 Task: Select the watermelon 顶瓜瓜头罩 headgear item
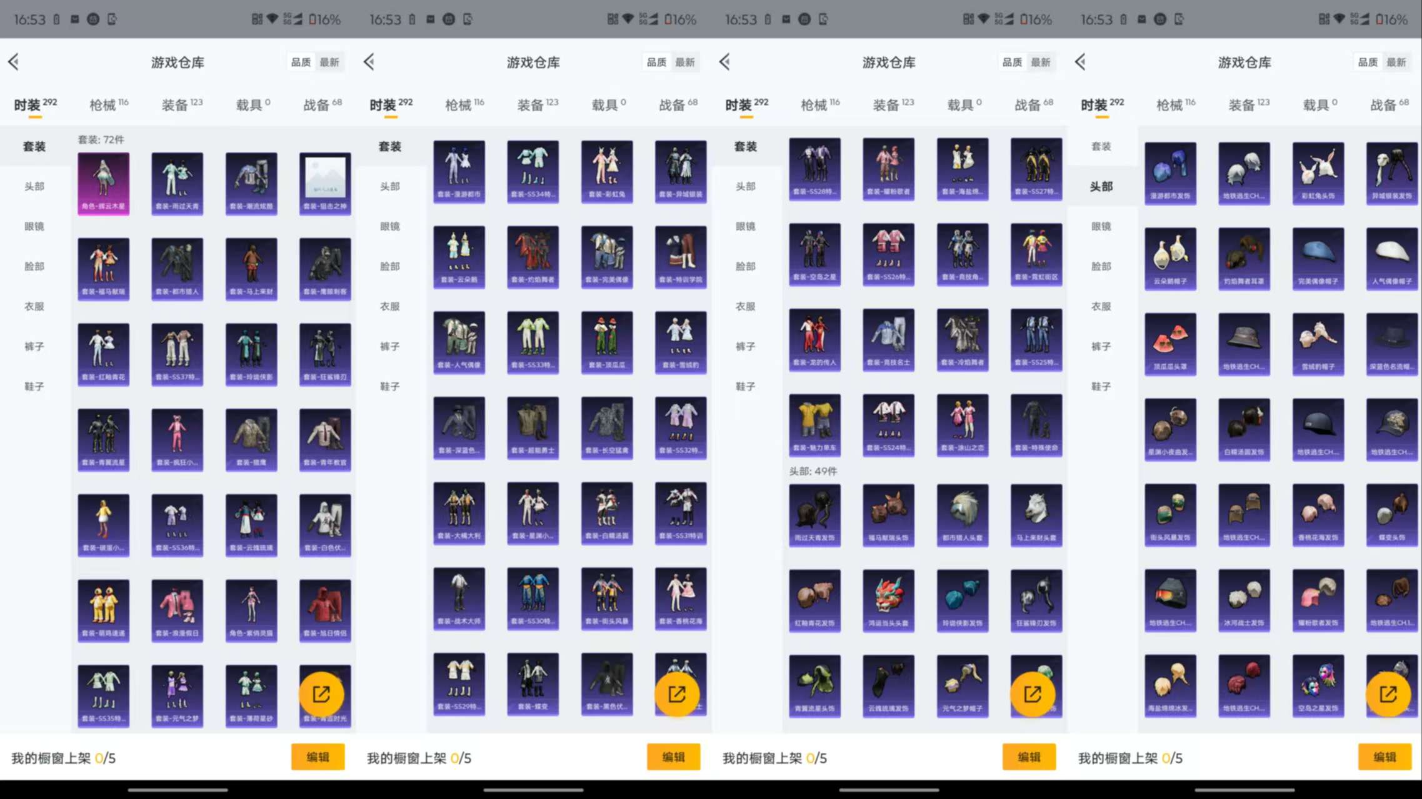(1170, 344)
